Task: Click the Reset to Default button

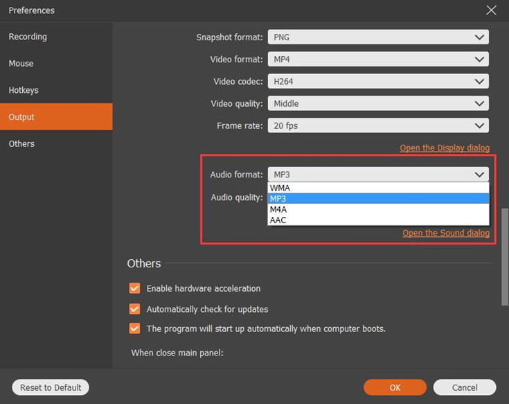Action: pyautogui.click(x=51, y=387)
